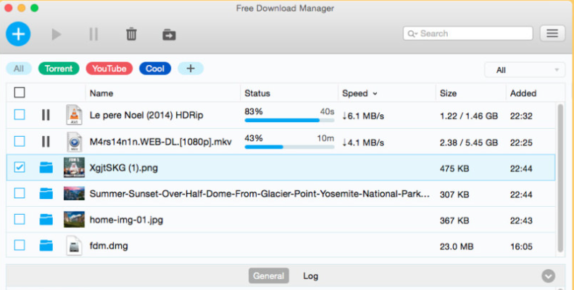
Task: Click the 4.1 MB/s speed value
Action: click(x=363, y=142)
